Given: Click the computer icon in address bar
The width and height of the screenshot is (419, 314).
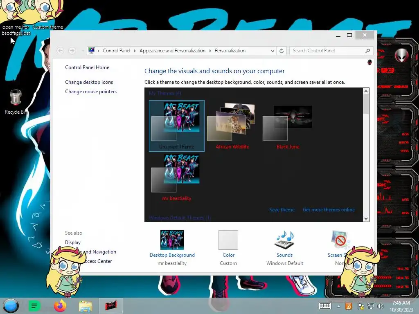Looking at the screenshot, I should (x=91, y=50).
